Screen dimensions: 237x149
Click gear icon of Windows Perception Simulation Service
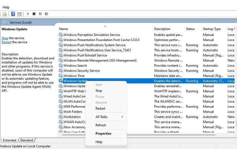pyautogui.click(x=61, y=35)
